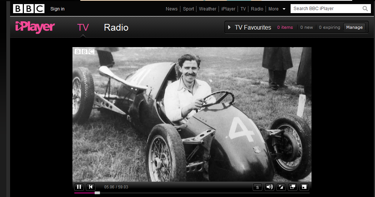Go to the BBC homepage logo
This screenshot has width=375, height=197.
[29, 9]
